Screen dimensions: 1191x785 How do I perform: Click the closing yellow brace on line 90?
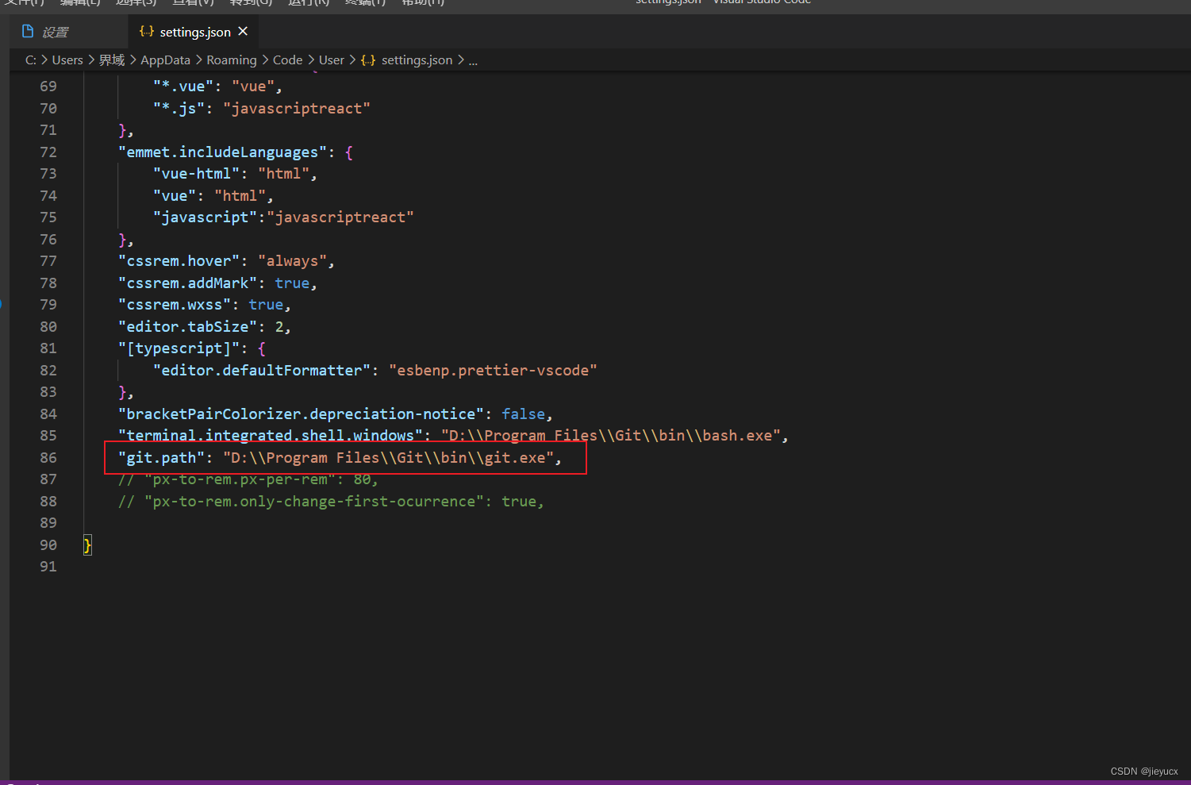coord(87,544)
